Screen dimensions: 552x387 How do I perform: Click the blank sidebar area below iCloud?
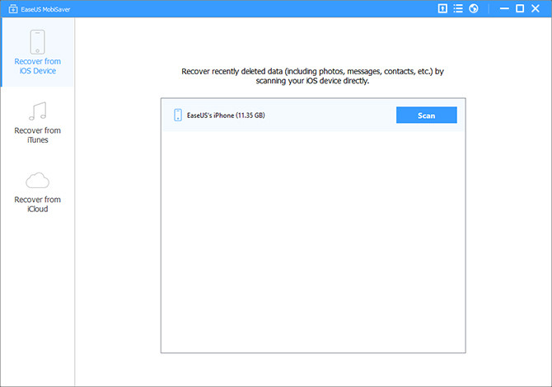(37, 297)
